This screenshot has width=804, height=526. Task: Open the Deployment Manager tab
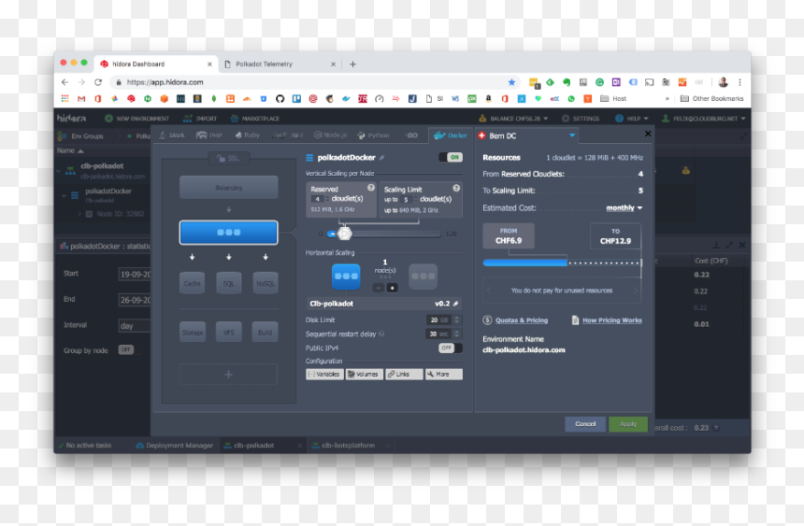174,445
